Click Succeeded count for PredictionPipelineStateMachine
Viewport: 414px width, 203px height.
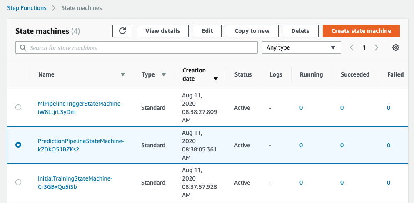pyautogui.click(x=342, y=145)
